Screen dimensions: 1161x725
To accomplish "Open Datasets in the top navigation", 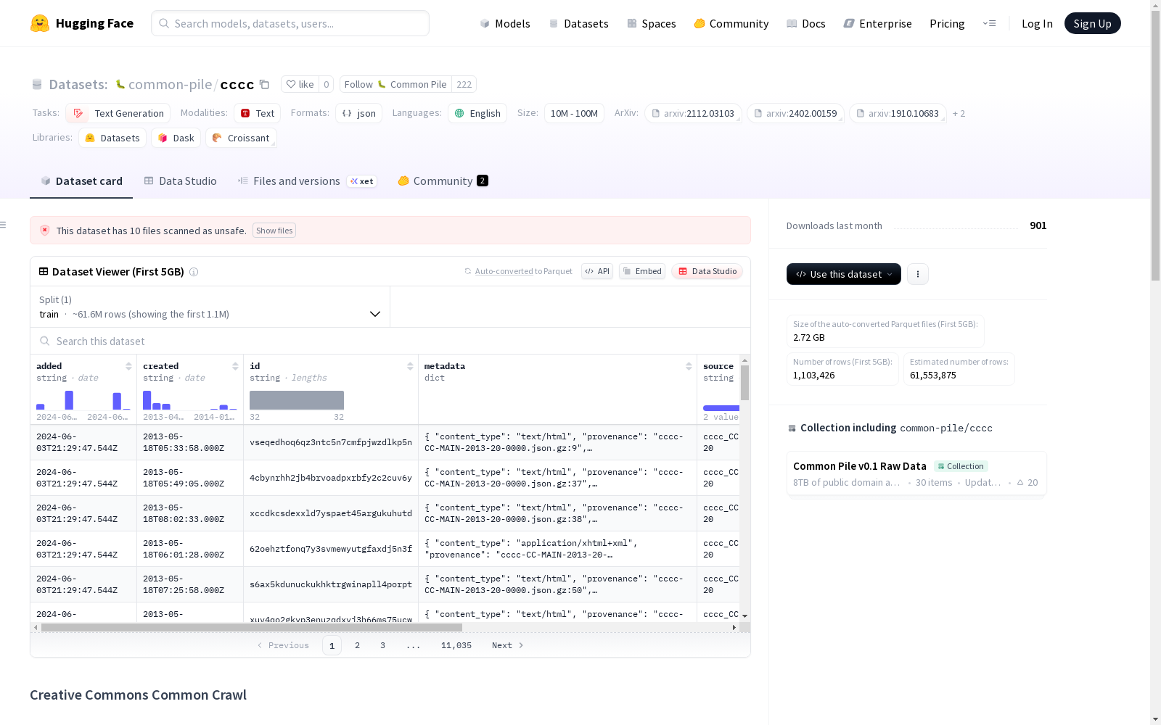I will pyautogui.click(x=578, y=23).
